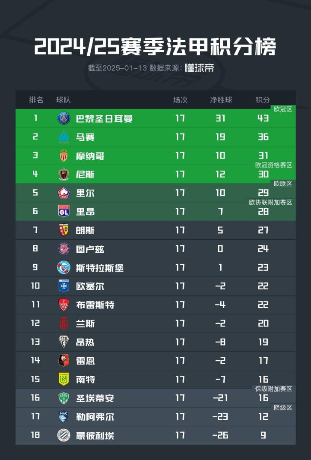Select the team name 图卢兹
Image resolution: width=311 pixels, height=460 pixels.
(x=90, y=249)
